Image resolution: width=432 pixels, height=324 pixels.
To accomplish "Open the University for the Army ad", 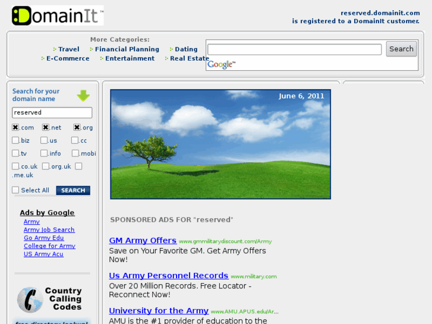I will (x=159, y=310).
